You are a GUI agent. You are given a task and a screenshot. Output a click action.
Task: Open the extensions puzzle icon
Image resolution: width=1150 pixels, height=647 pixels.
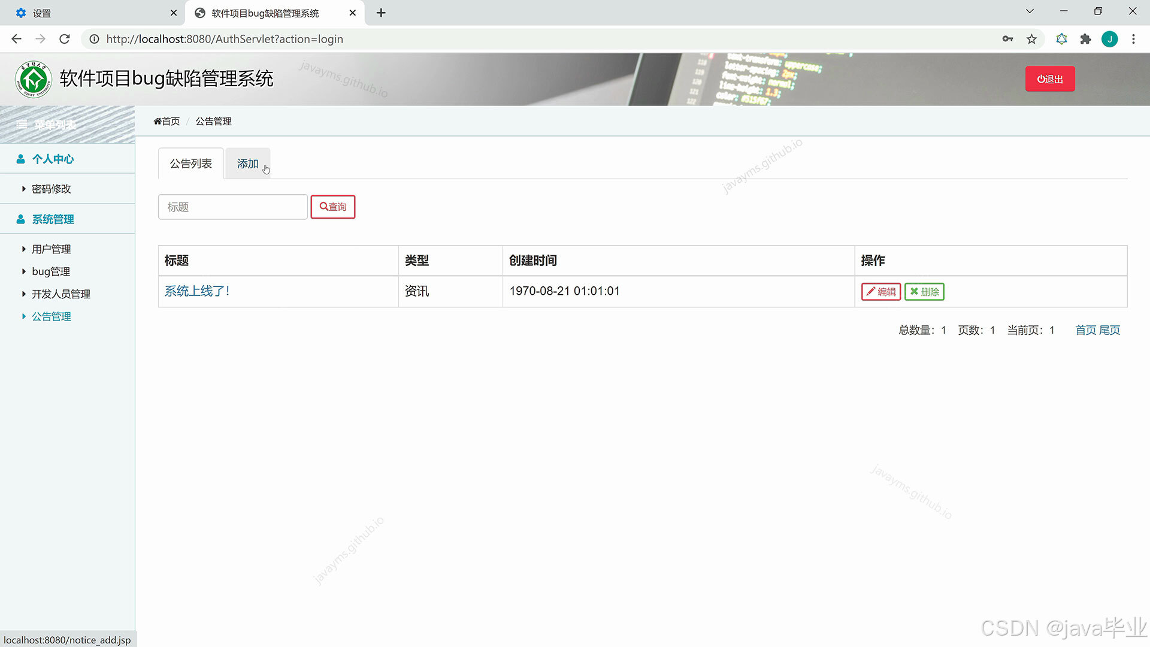tap(1085, 39)
